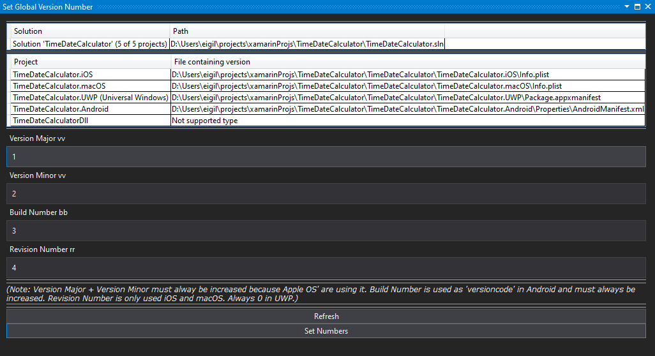Image resolution: width=655 pixels, height=356 pixels.
Task: Click the Solution column header
Action: pos(89,31)
